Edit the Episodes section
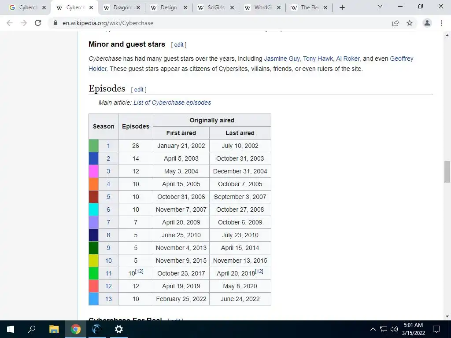The height and width of the screenshot is (338, 451). (x=139, y=89)
